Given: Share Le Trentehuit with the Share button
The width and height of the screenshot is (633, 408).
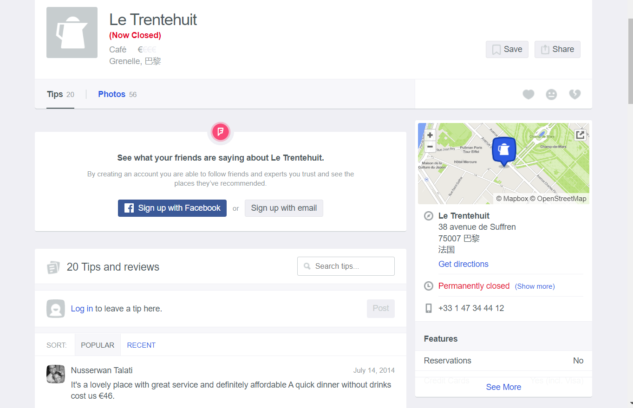Looking at the screenshot, I should tap(557, 49).
